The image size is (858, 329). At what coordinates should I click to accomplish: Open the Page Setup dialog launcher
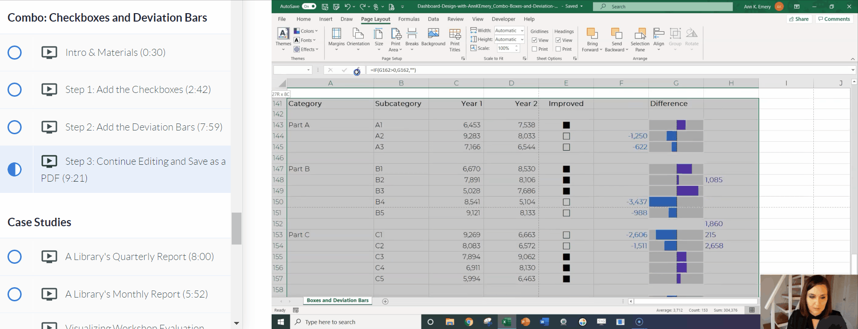tap(463, 59)
